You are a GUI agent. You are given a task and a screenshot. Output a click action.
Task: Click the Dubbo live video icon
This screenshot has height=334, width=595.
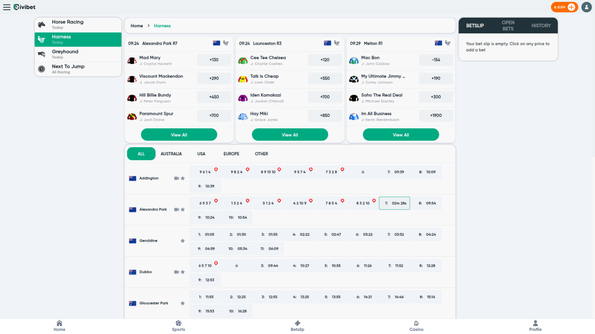coord(176,272)
